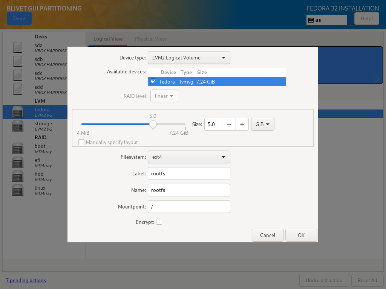Open the Device type dropdown

click(189, 58)
